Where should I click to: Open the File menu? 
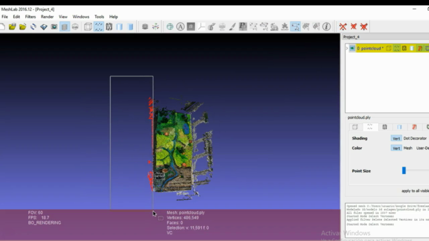tap(5, 17)
